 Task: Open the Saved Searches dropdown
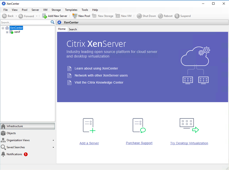53,147
